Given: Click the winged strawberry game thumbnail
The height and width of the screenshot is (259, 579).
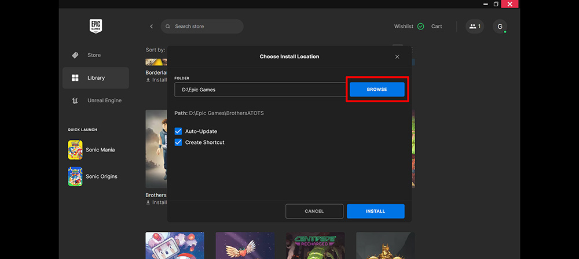Looking at the screenshot, I should [x=245, y=245].
